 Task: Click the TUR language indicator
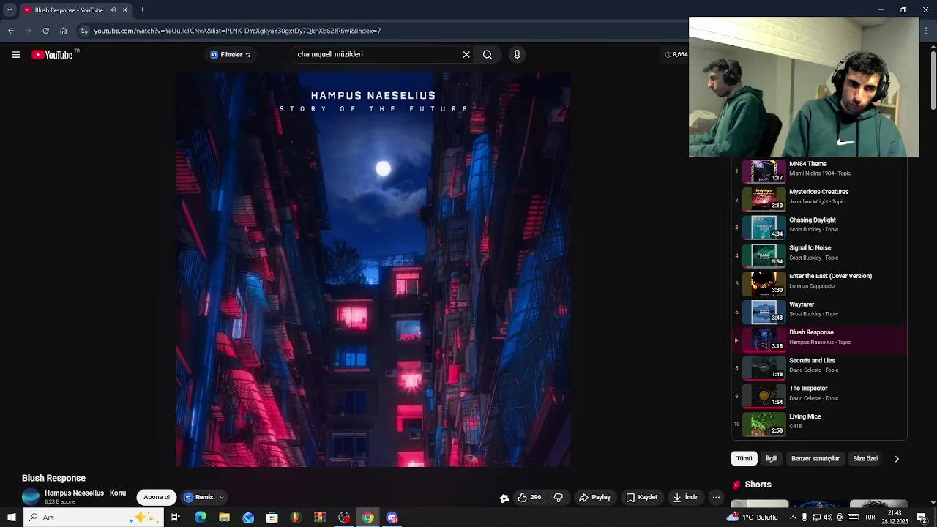[870, 517]
